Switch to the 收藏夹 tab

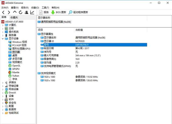[14, 17]
